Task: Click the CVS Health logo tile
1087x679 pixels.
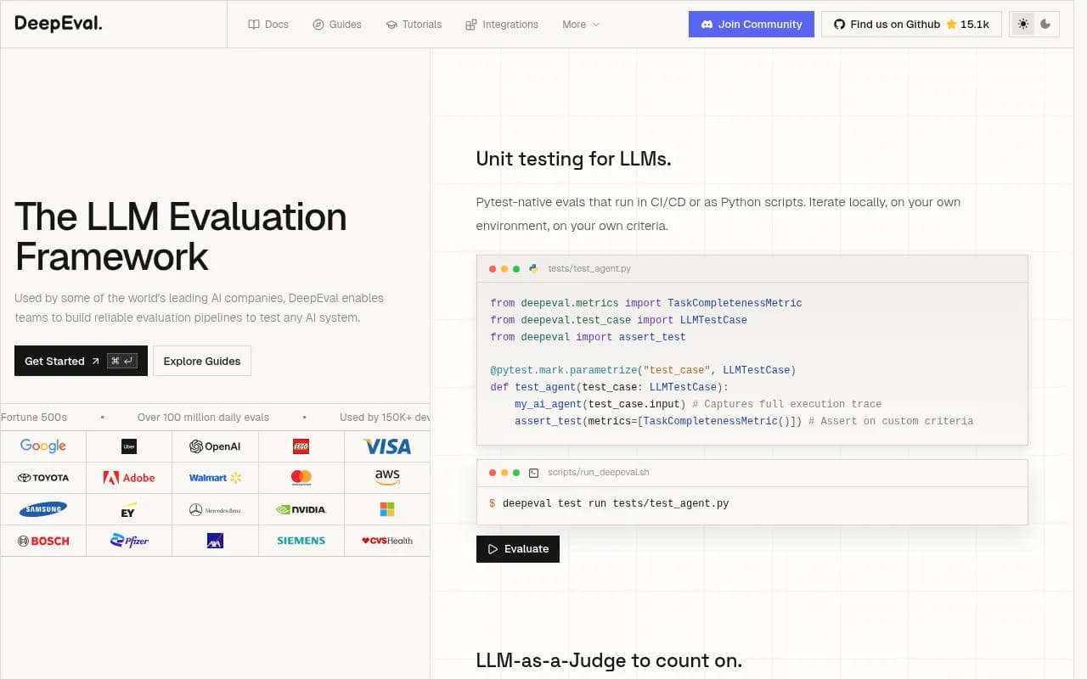Action: click(387, 541)
